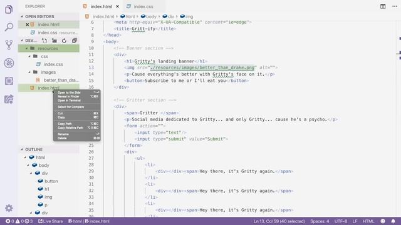This screenshot has width=401, height=225.
Task: Choose Copy Path in context menu
Action: [76, 124]
